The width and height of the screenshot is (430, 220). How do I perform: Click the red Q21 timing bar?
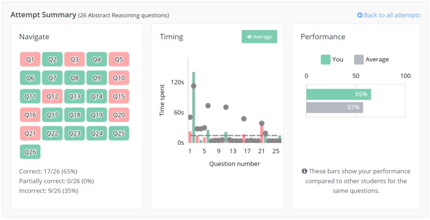pos(262,133)
